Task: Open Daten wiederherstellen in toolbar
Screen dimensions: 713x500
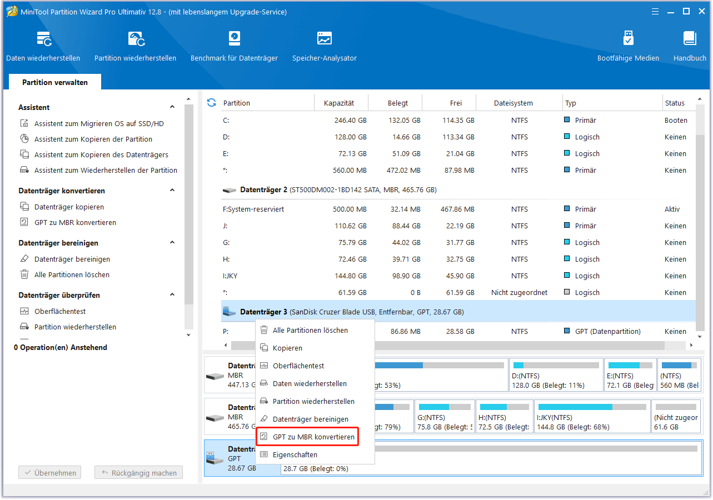Action: 43,46
